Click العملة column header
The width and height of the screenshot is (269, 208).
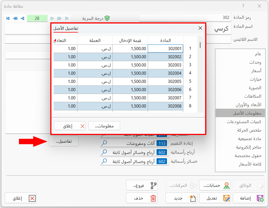(95, 40)
